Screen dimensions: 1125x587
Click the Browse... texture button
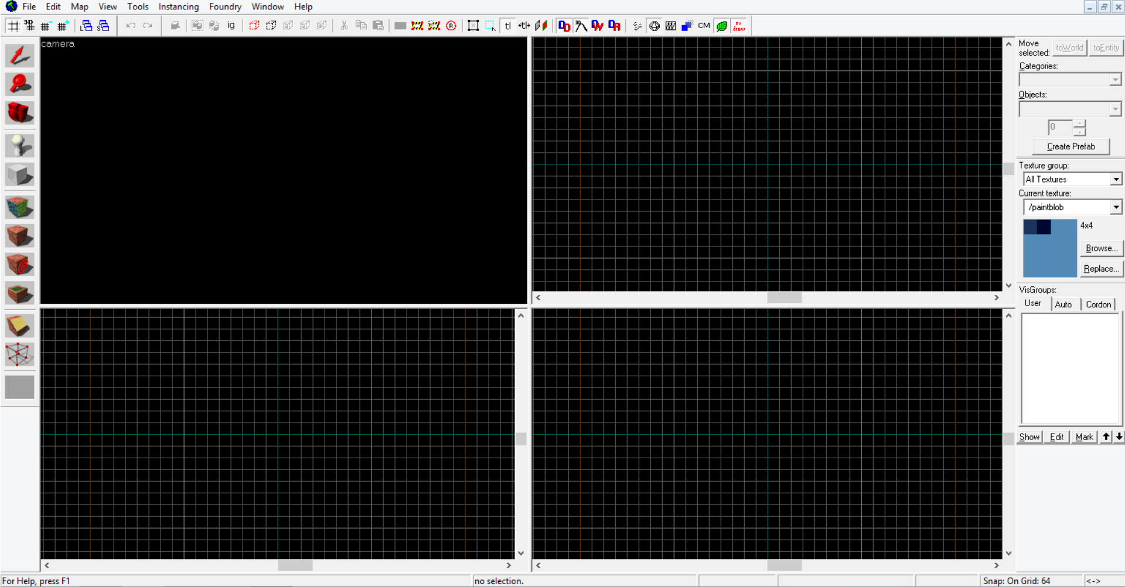pyautogui.click(x=1101, y=248)
